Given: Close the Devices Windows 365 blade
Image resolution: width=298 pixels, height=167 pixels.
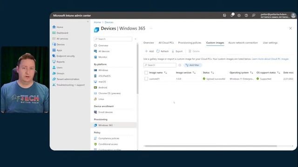Looking at the screenshot, I should (291, 28).
